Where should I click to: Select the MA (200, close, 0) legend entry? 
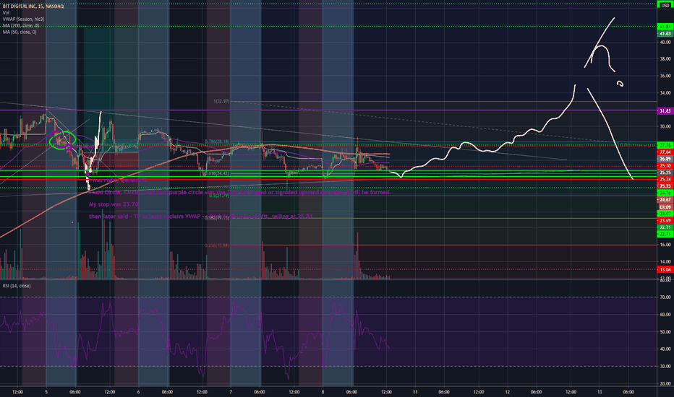point(21,26)
